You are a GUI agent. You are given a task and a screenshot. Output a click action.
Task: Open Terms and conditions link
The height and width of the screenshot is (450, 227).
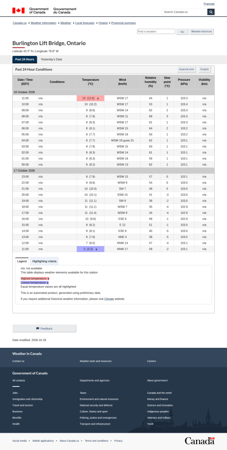point(96,441)
